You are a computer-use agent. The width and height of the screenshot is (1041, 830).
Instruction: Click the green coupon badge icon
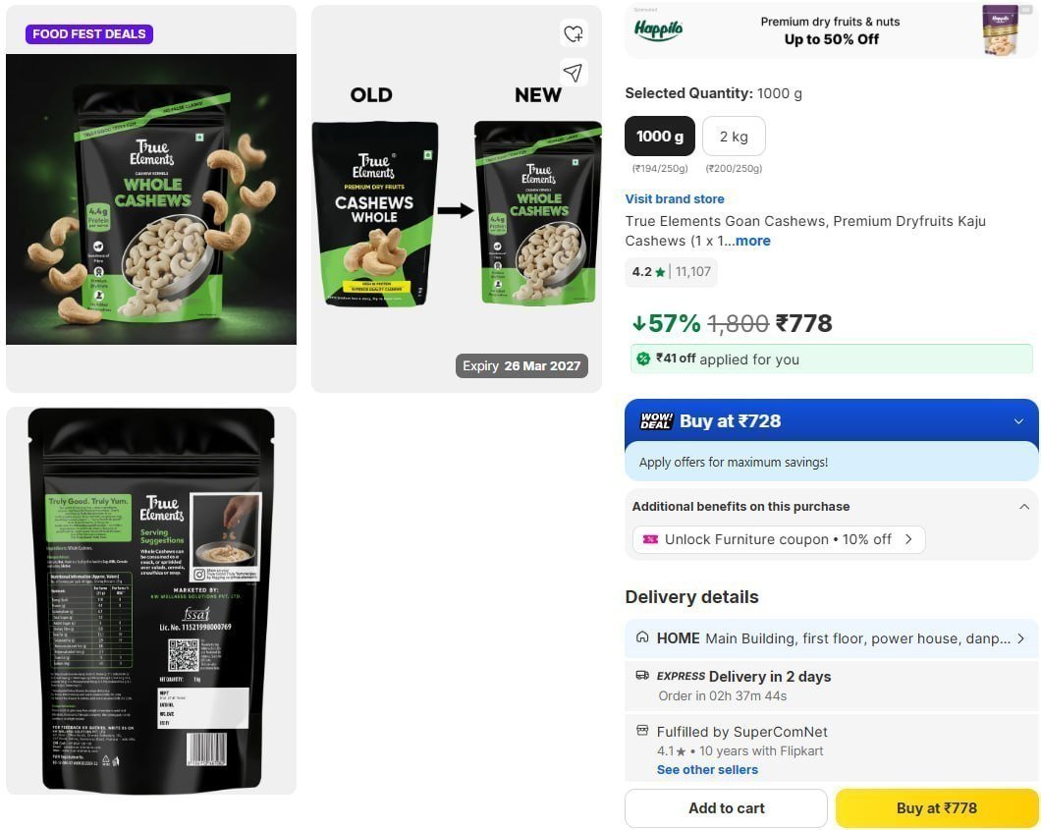point(642,360)
